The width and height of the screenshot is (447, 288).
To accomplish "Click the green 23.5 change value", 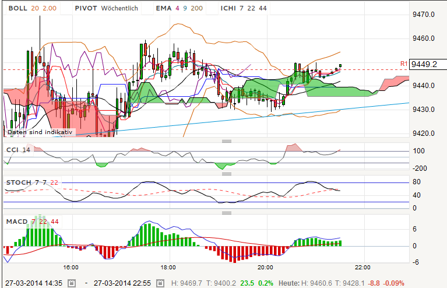I will pos(247,283).
